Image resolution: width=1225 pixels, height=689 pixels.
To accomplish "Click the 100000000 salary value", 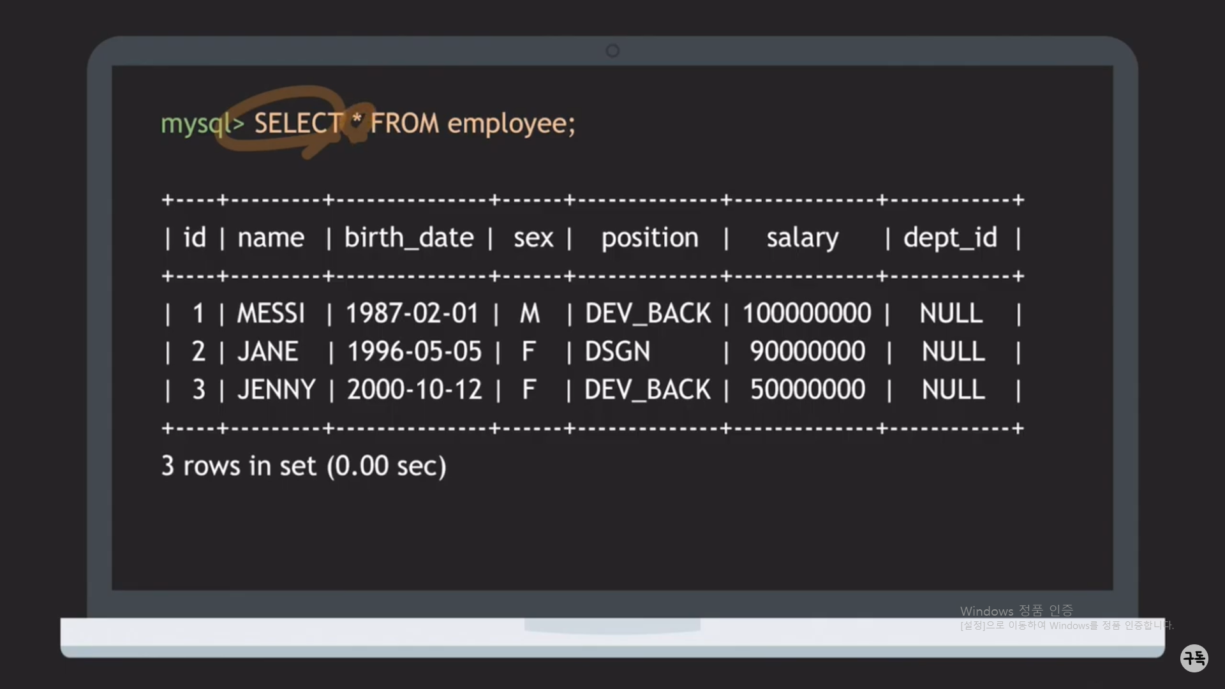I will (806, 313).
